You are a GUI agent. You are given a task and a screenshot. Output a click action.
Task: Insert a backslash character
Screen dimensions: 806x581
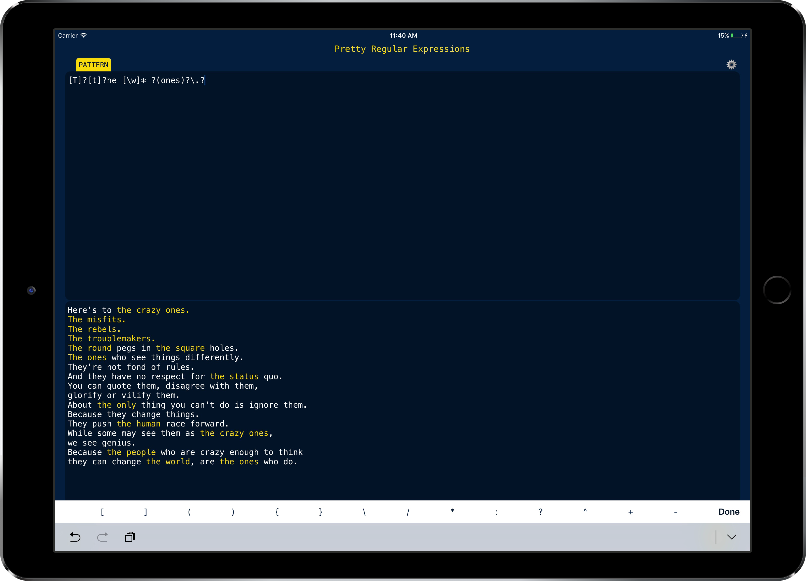364,512
